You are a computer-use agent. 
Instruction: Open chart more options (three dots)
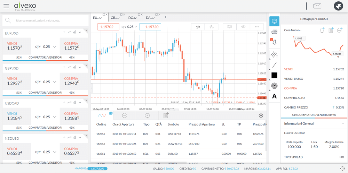click(x=257, y=27)
